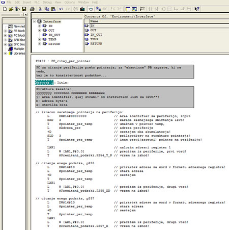Click block comment box starting 'FC za citanje'

(x=114, y=71)
